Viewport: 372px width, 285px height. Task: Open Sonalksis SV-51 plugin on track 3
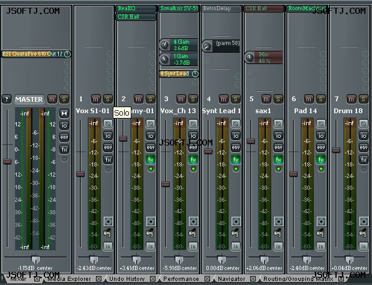coord(179,8)
